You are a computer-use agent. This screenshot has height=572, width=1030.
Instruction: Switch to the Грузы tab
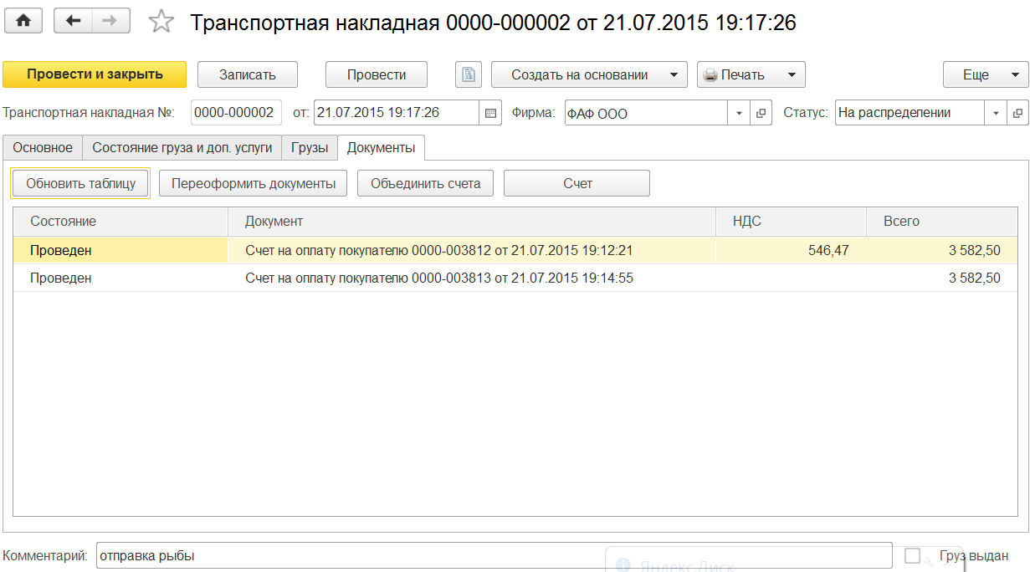click(x=310, y=147)
